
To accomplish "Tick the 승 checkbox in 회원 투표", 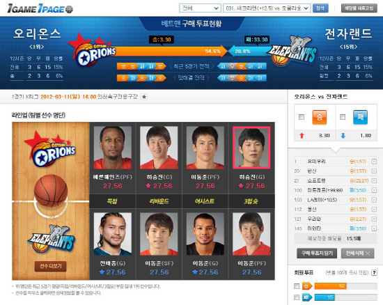I will 297,286.
